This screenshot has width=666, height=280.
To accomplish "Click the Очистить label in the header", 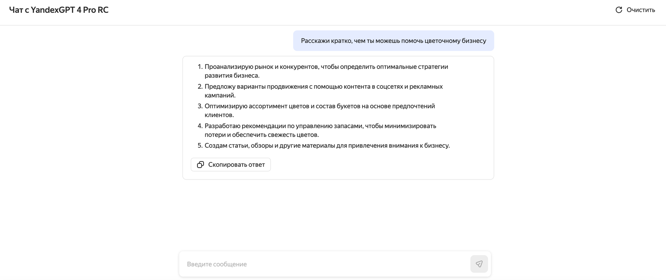I will click(641, 10).
